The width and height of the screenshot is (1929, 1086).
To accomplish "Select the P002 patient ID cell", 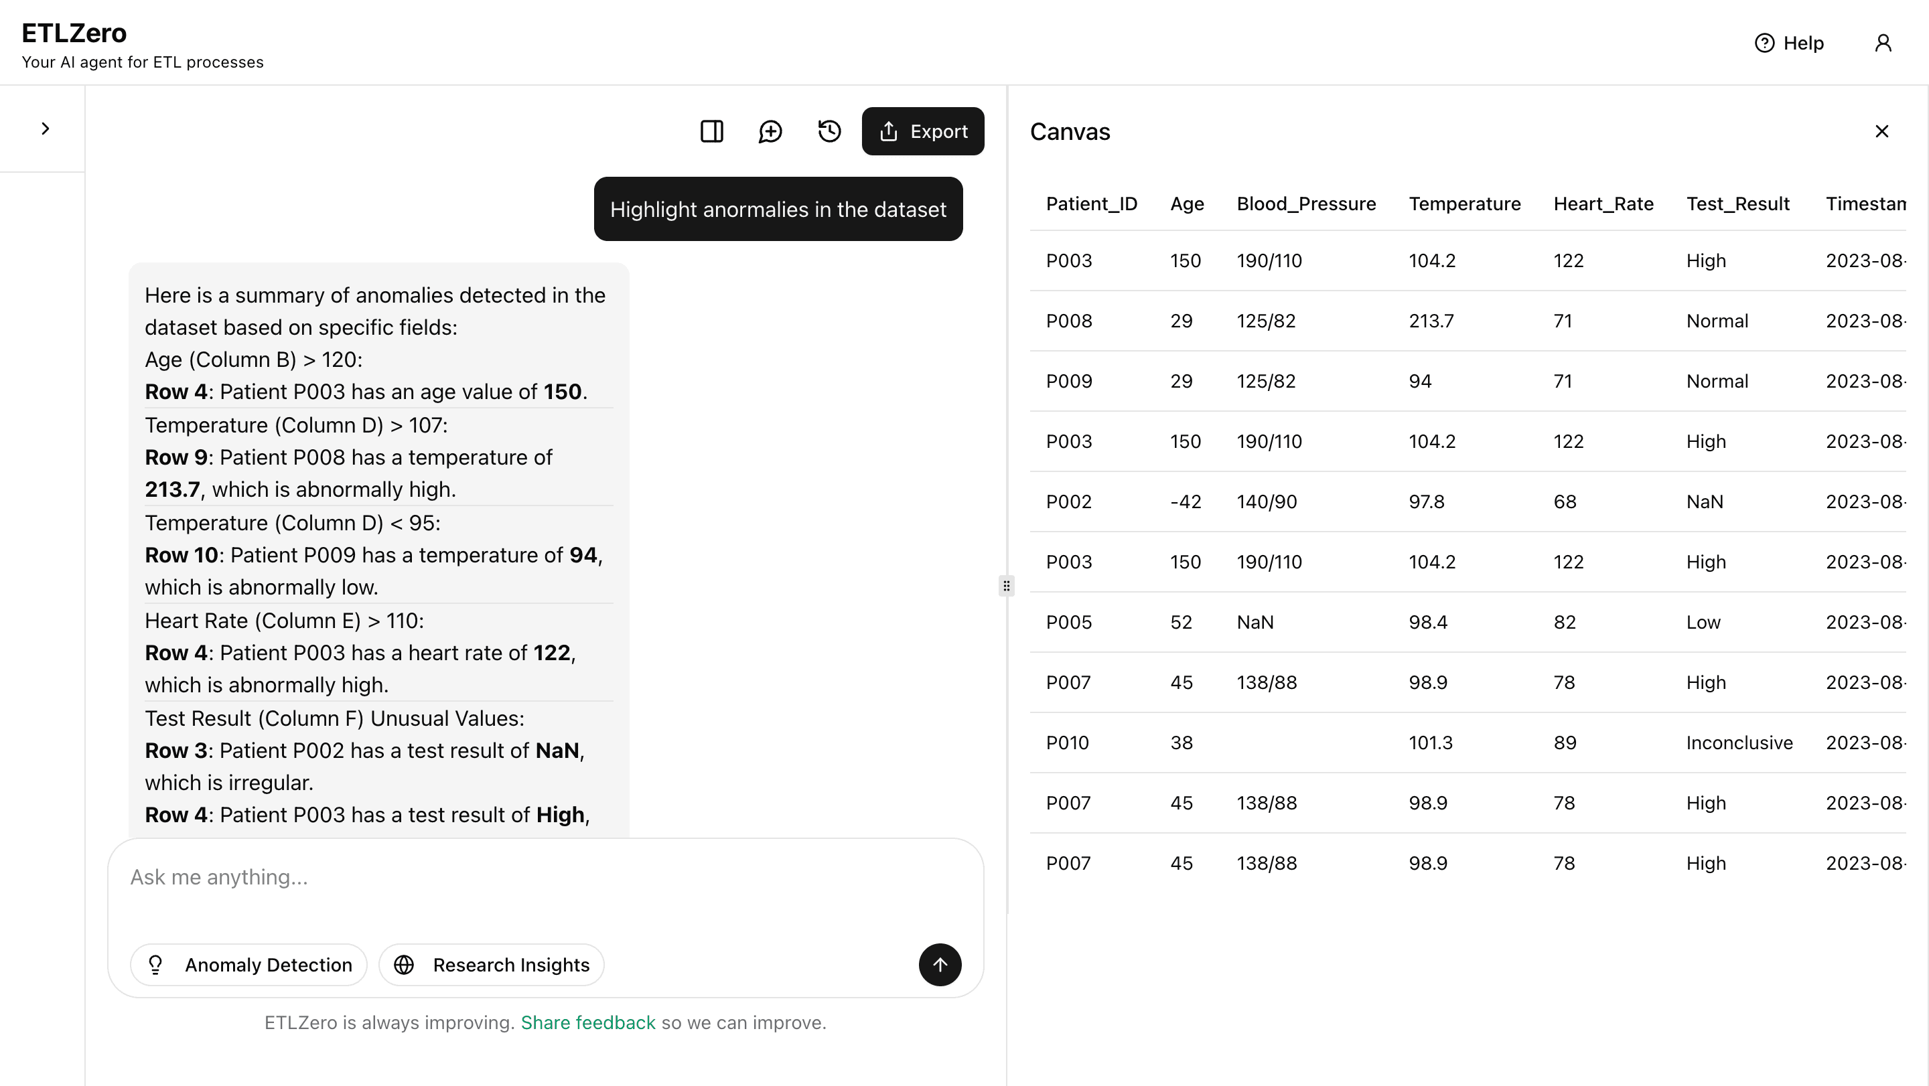I will [x=1068, y=501].
